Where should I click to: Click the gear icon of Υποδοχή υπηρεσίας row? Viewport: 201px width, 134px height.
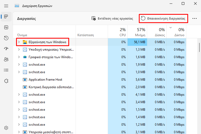(x=25, y=50)
